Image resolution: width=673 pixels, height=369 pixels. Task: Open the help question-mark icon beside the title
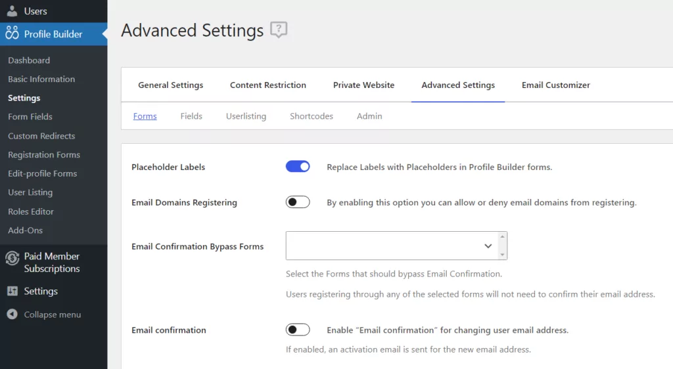pyautogui.click(x=279, y=30)
